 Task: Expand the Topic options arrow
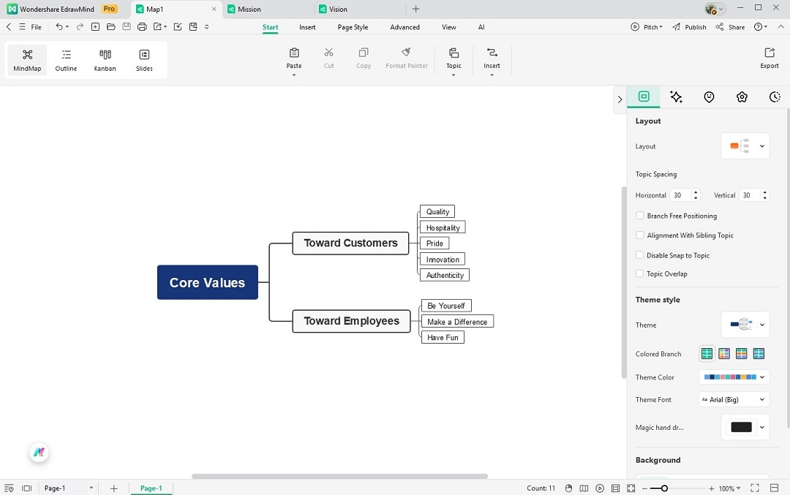(x=454, y=75)
